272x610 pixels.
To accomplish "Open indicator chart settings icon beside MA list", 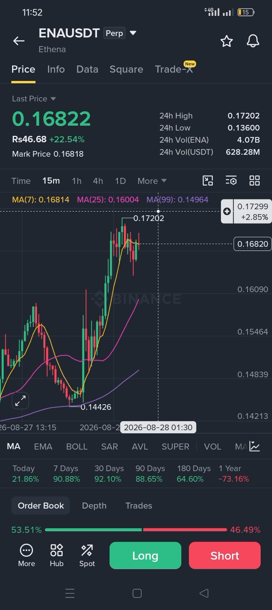I will pos(255,447).
